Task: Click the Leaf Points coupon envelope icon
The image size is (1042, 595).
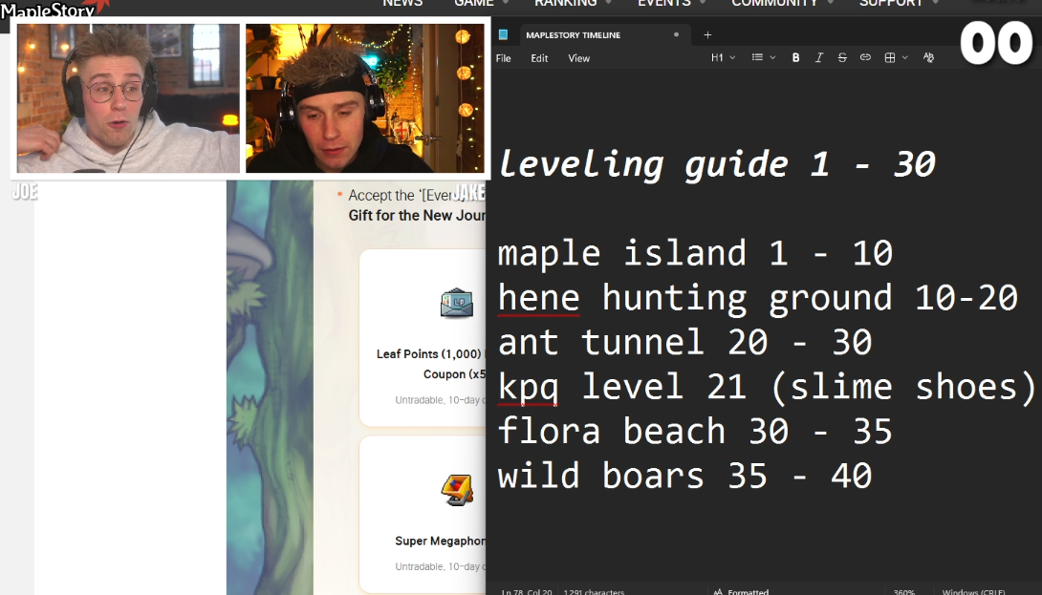Action: pos(457,303)
